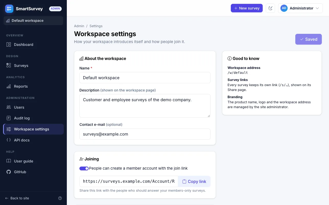Click the Good to know heading
This screenshot has width=329, height=205.
click(246, 58)
